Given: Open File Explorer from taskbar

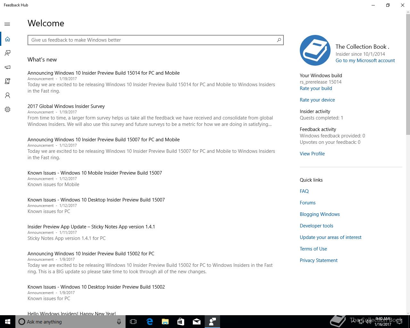Looking at the screenshot, I should click(x=165, y=322).
